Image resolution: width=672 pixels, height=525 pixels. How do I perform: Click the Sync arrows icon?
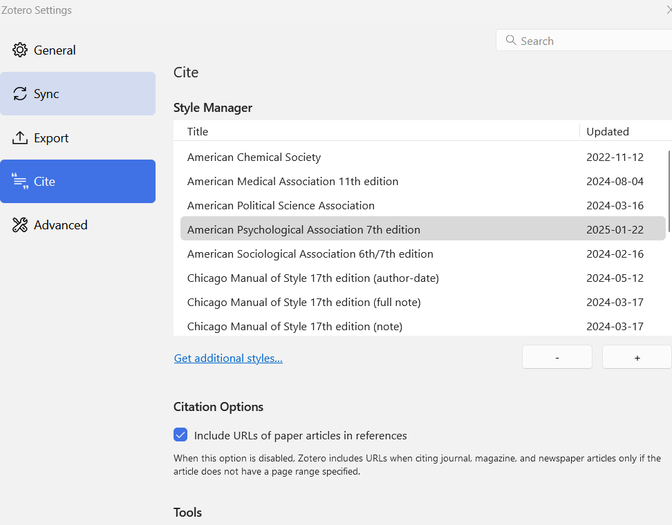point(20,94)
